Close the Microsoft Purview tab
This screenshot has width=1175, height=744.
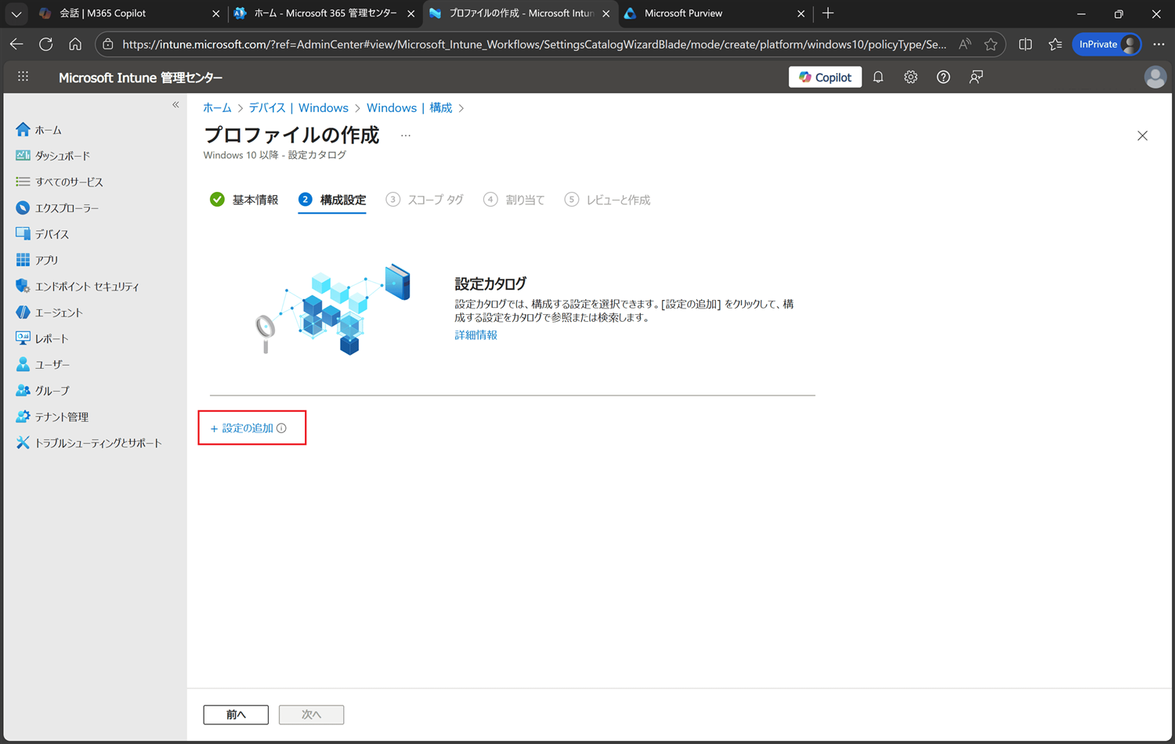click(801, 13)
